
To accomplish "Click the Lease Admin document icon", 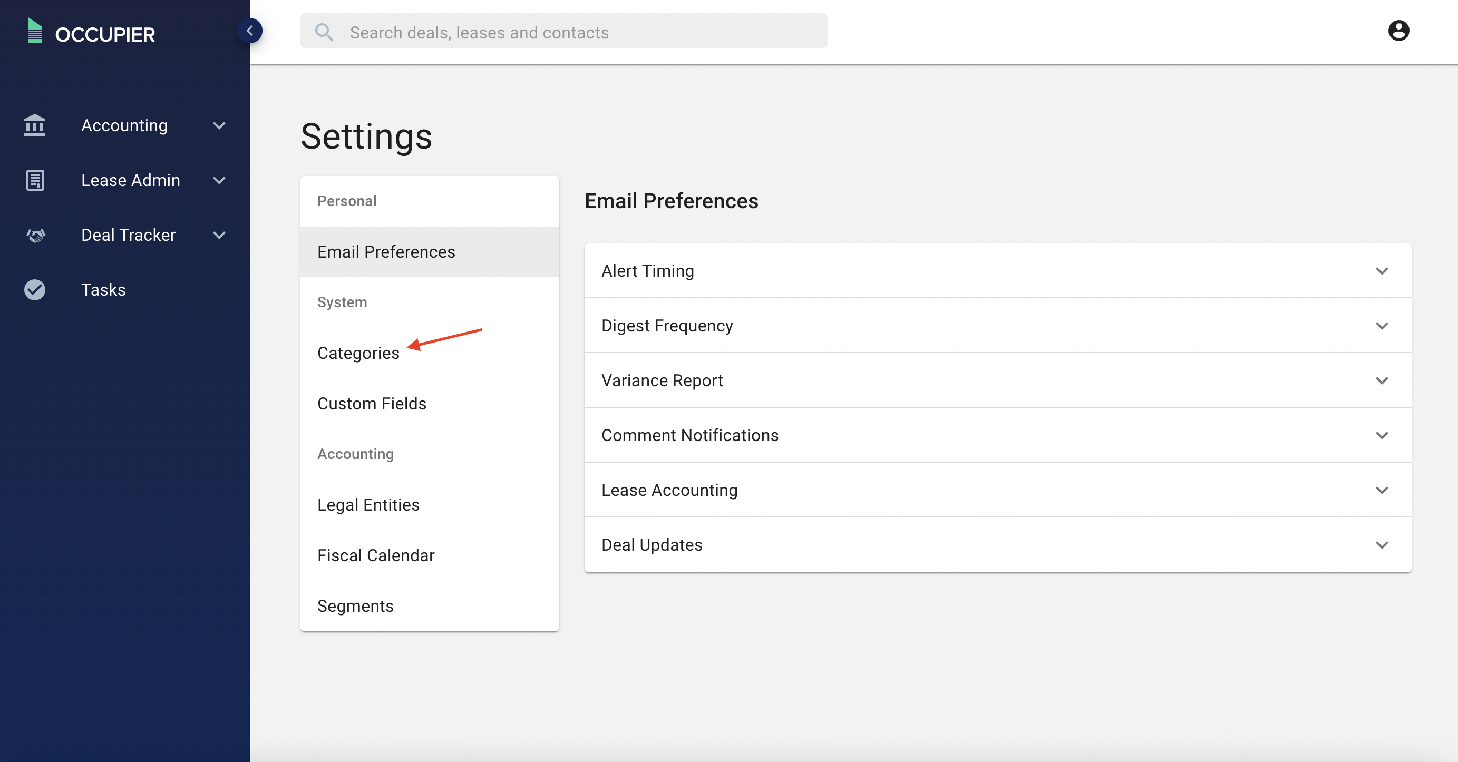I will (34, 180).
